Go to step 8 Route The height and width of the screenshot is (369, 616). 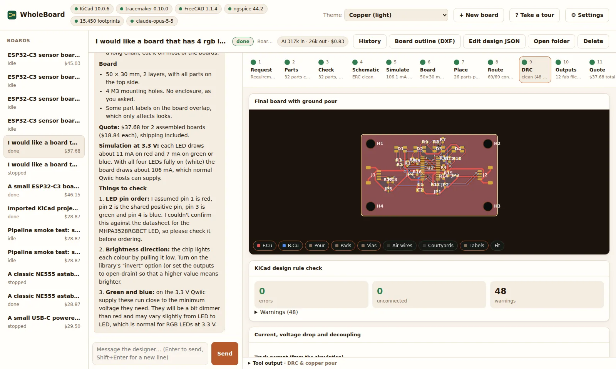pos(500,70)
